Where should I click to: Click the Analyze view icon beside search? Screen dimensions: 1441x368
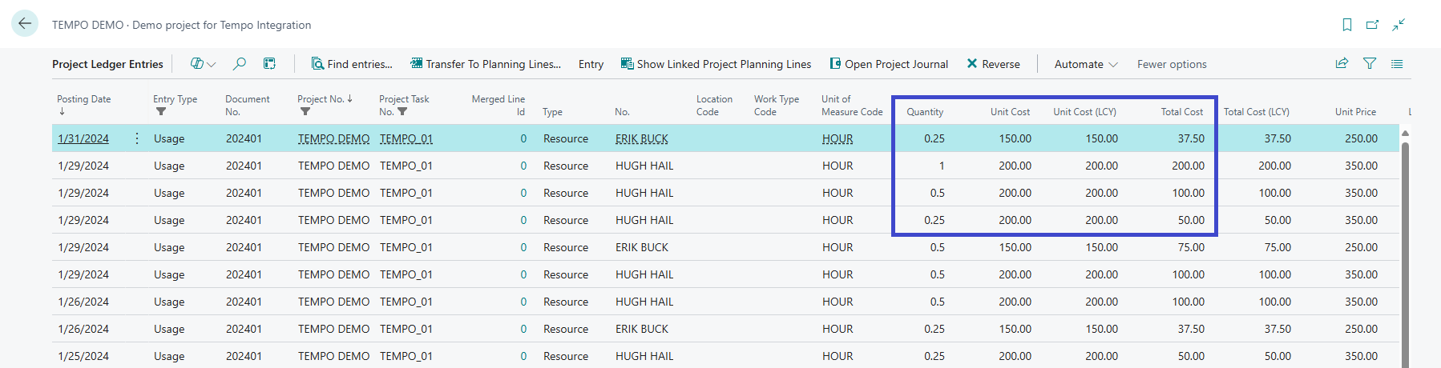(270, 64)
